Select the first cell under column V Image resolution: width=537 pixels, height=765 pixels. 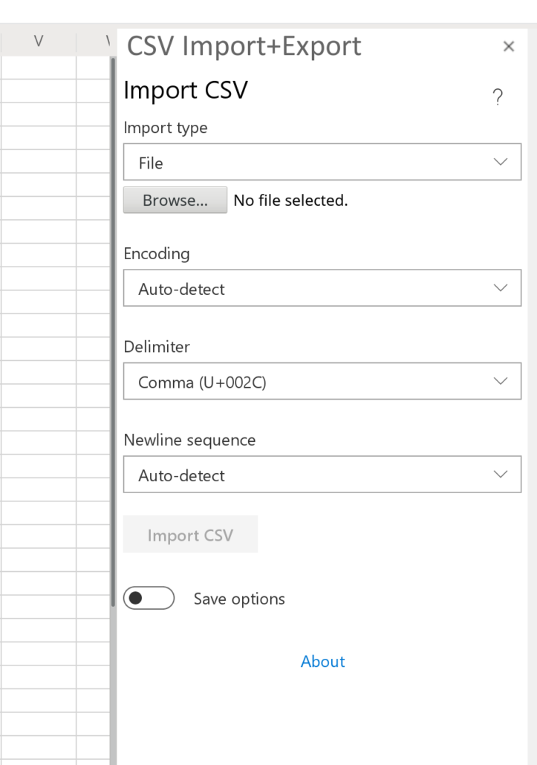pyautogui.click(x=39, y=68)
